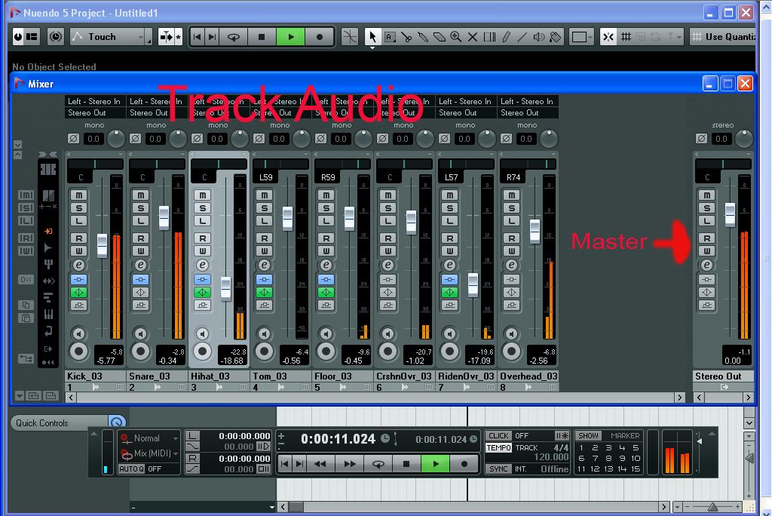772x516 pixels.
Task: Enable Write automation on Floor_03
Action: point(326,251)
